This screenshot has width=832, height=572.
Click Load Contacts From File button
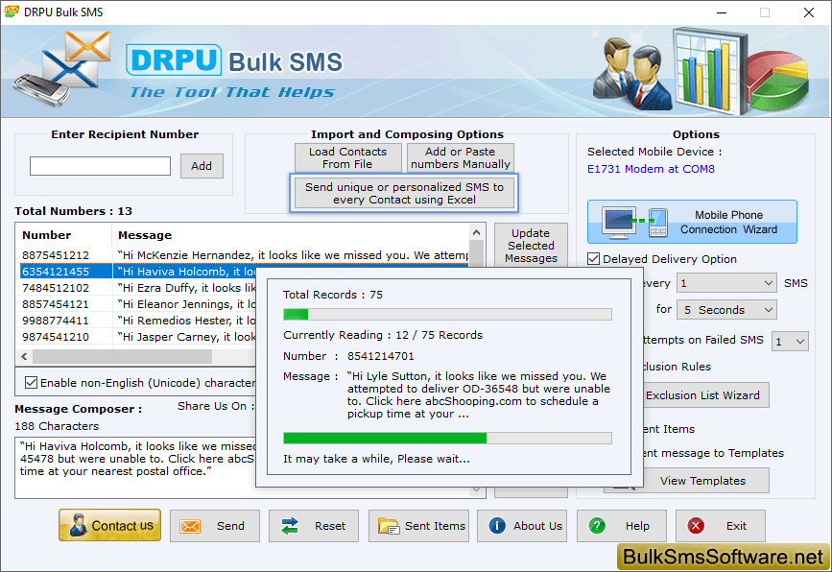point(348,157)
